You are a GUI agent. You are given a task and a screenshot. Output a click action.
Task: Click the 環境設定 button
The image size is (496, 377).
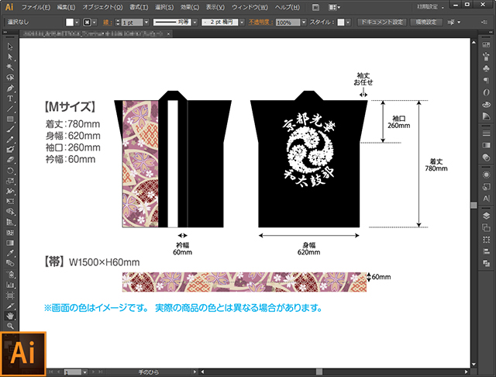pos(426,22)
